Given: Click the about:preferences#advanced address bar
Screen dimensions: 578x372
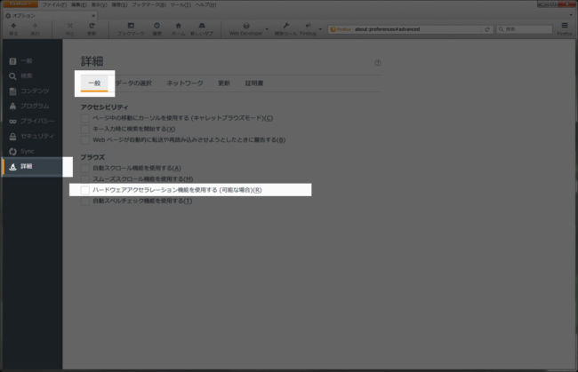Looking at the screenshot, I should tap(410, 29).
